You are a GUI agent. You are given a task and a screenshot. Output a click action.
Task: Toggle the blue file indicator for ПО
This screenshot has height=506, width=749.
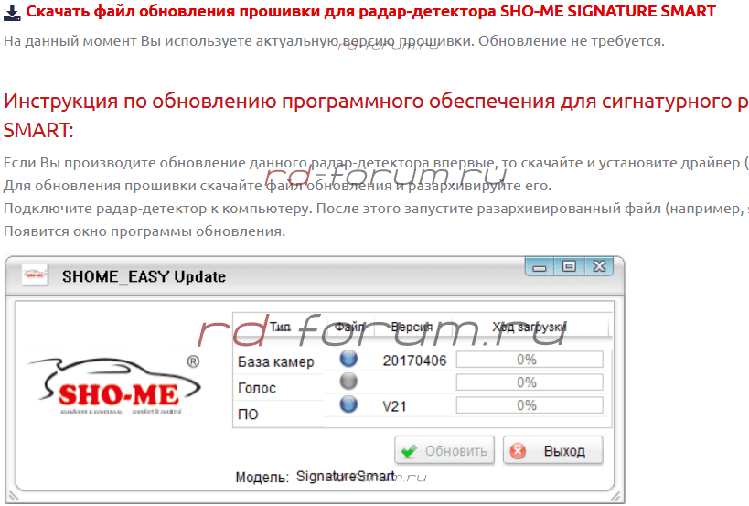pyautogui.click(x=348, y=404)
